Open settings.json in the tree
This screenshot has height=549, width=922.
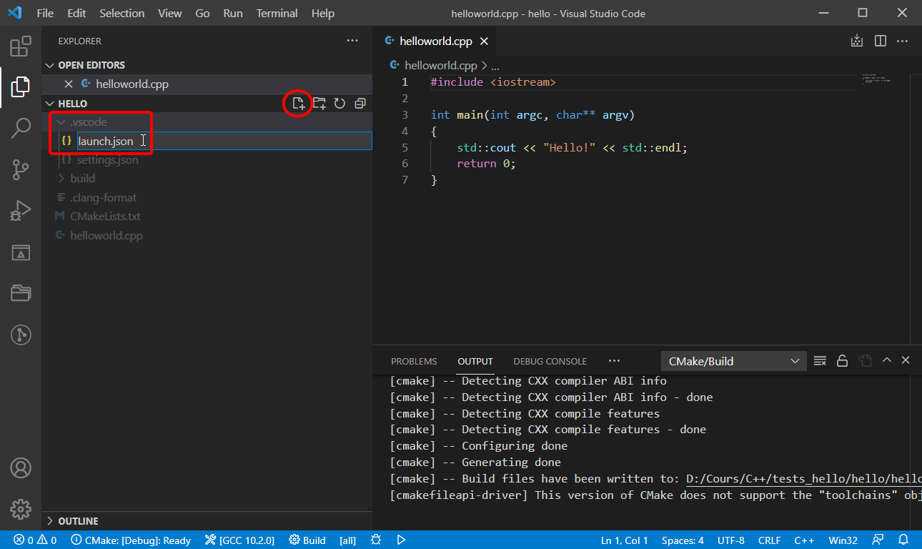tap(107, 160)
